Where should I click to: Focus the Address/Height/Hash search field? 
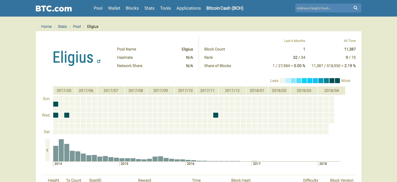323,8
